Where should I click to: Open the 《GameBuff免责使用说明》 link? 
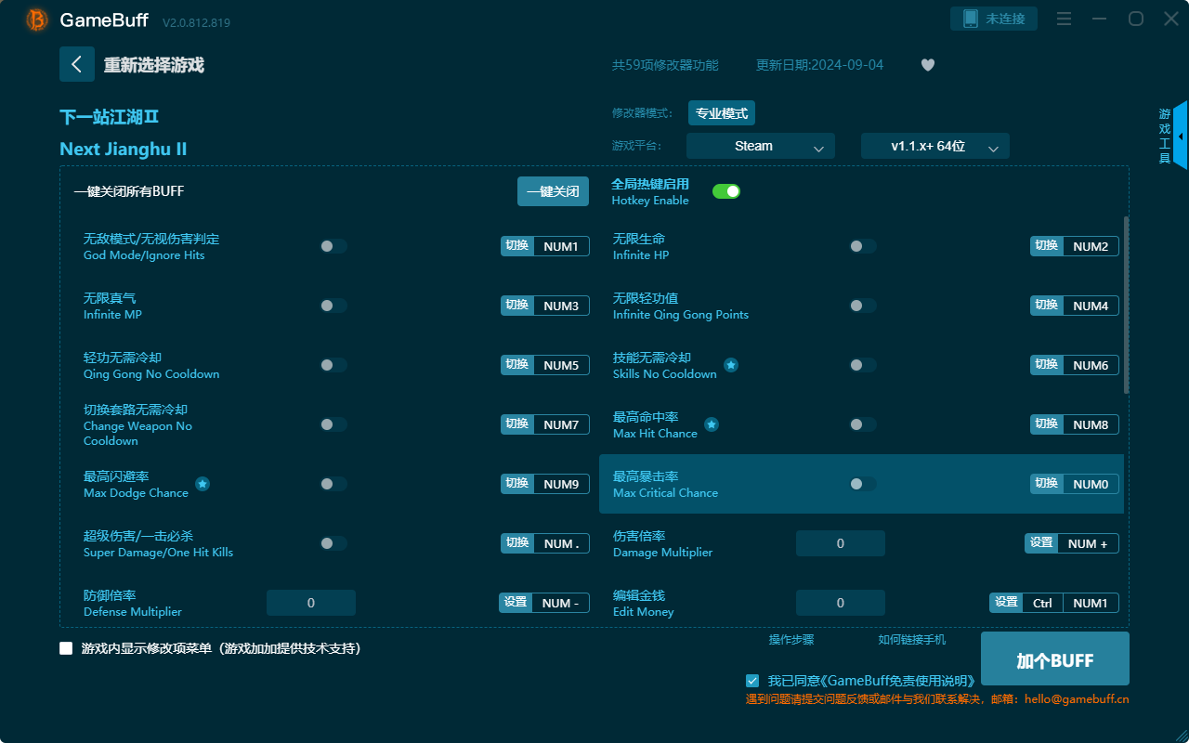(906, 680)
